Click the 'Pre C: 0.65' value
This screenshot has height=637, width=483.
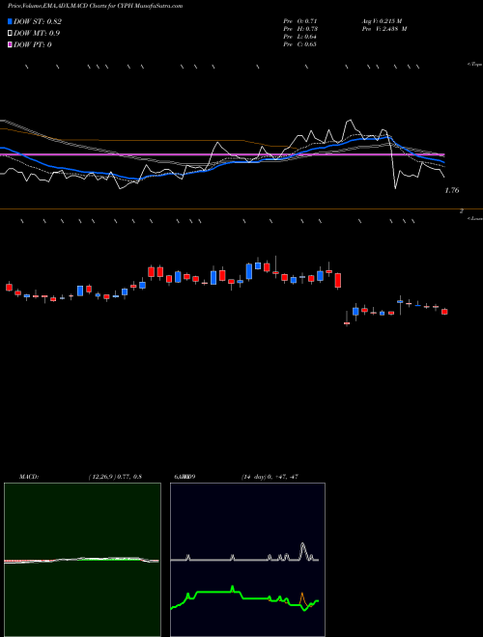[300, 44]
